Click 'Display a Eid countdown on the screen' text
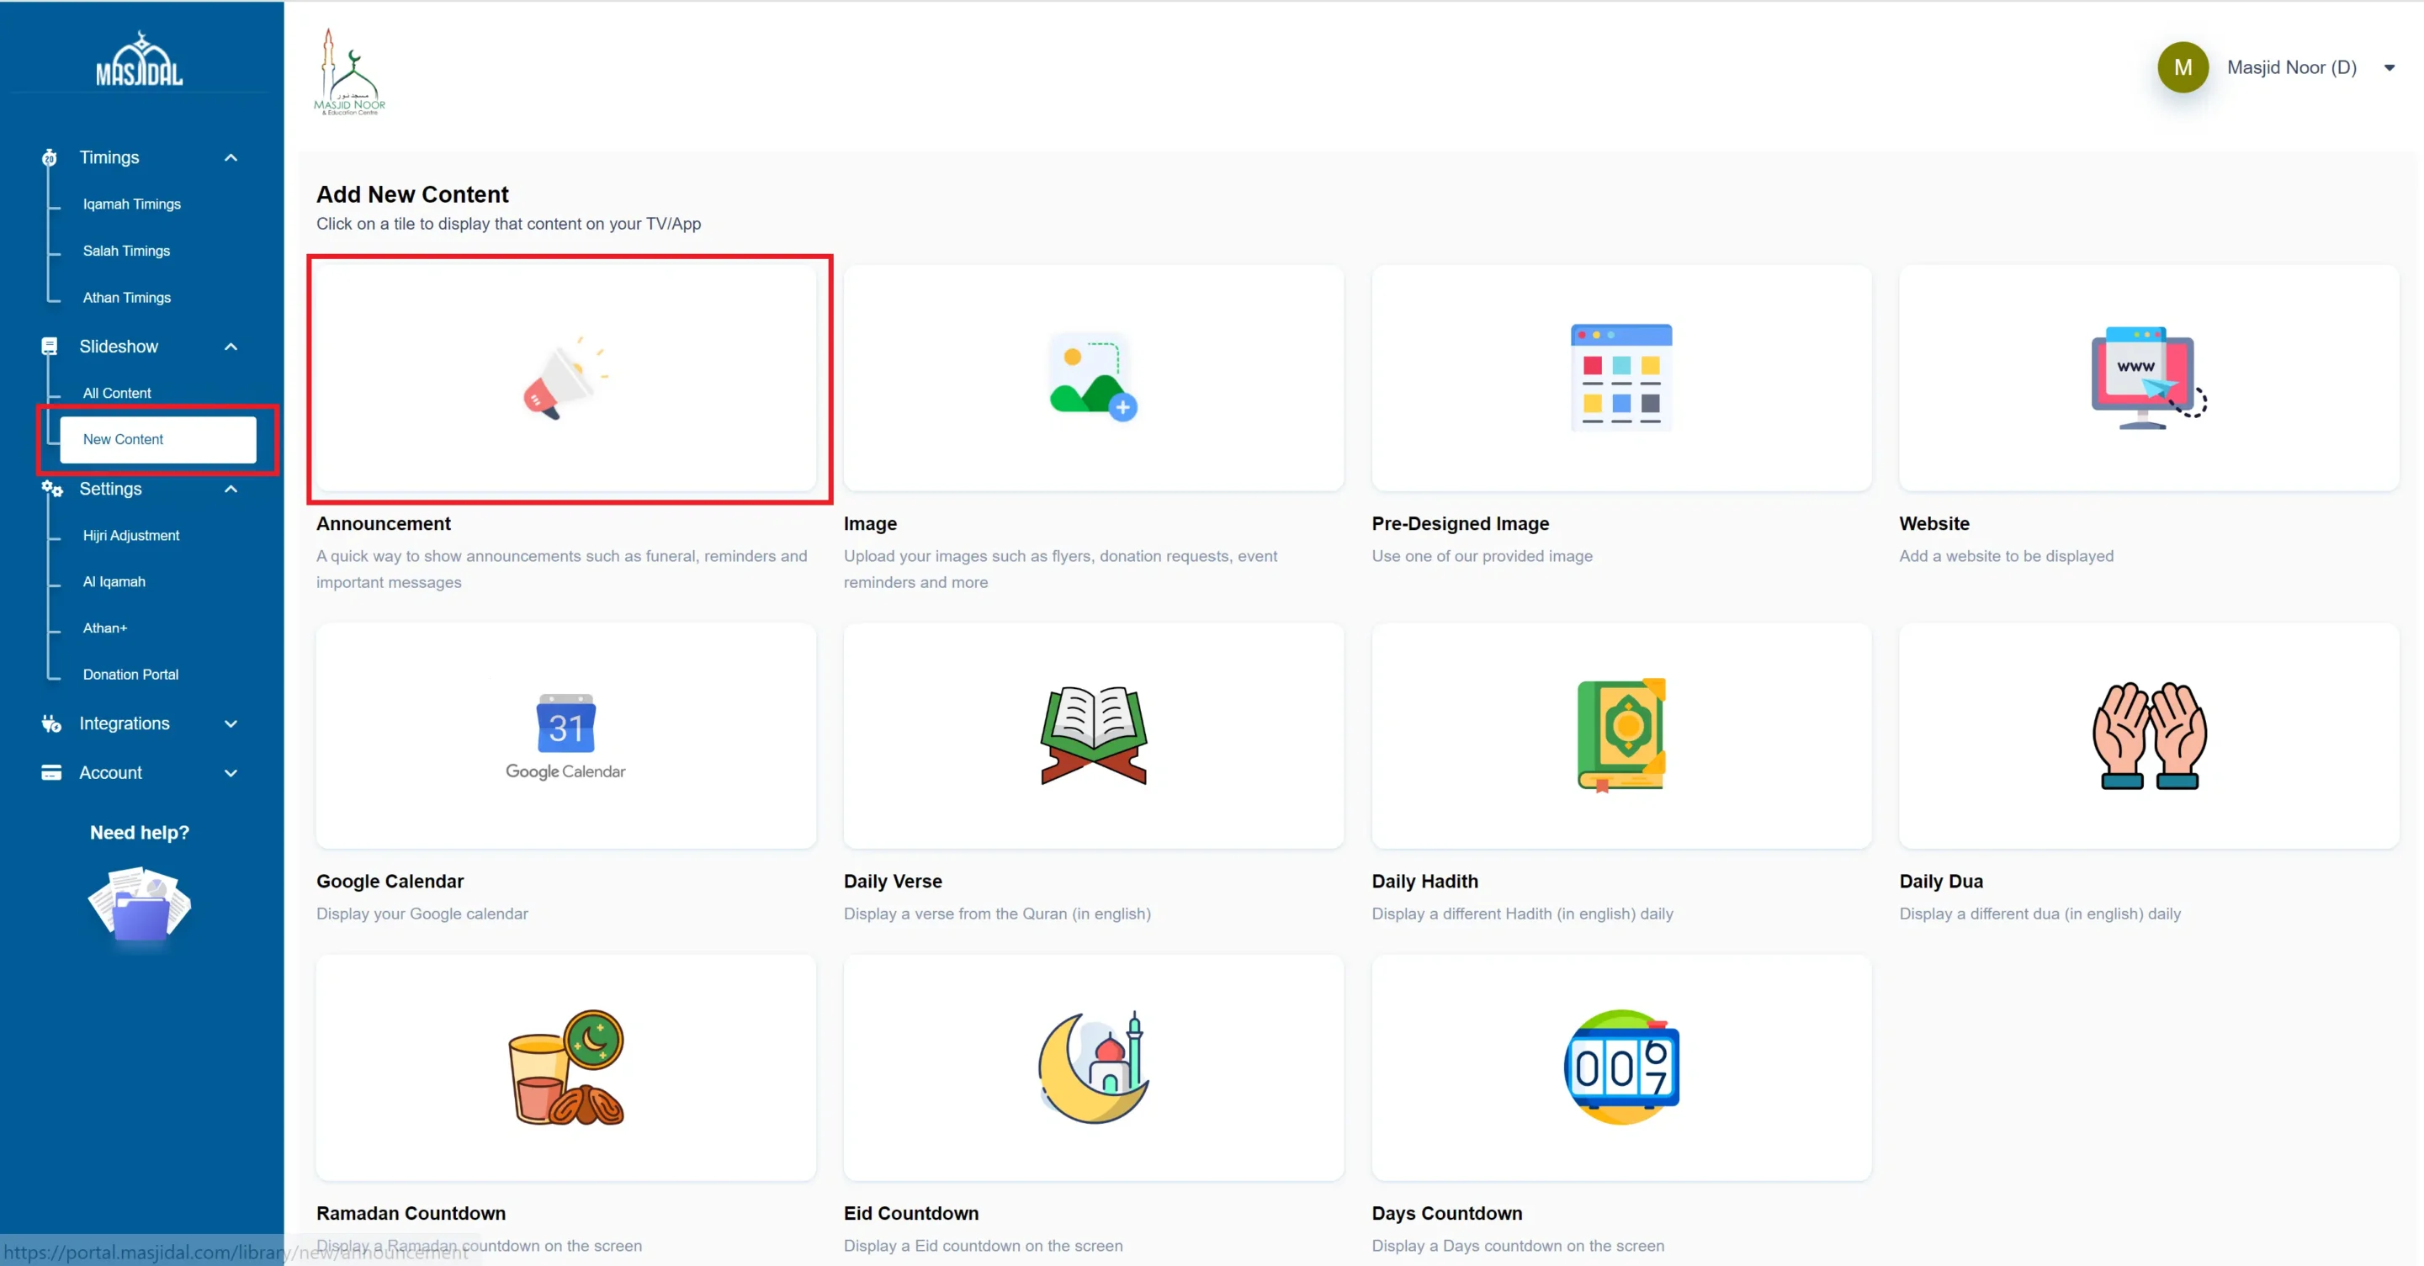The image size is (2424, 1266). pos(984,1245)
